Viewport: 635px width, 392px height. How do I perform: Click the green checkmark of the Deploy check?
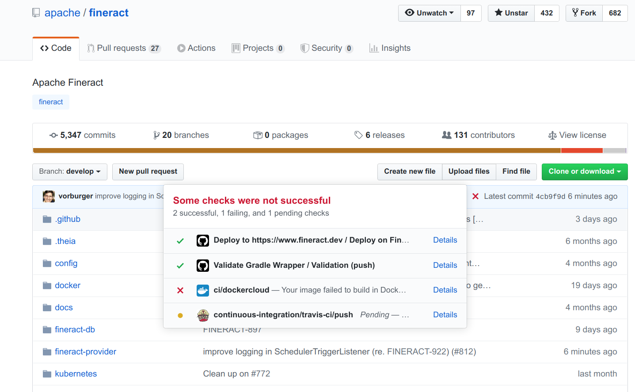(x=180, y=241)
